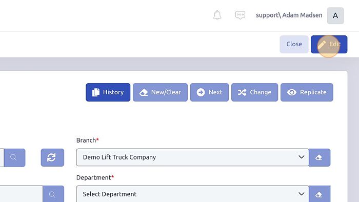Click the support\ Adam Madsen username

click(x=289, y=15)
